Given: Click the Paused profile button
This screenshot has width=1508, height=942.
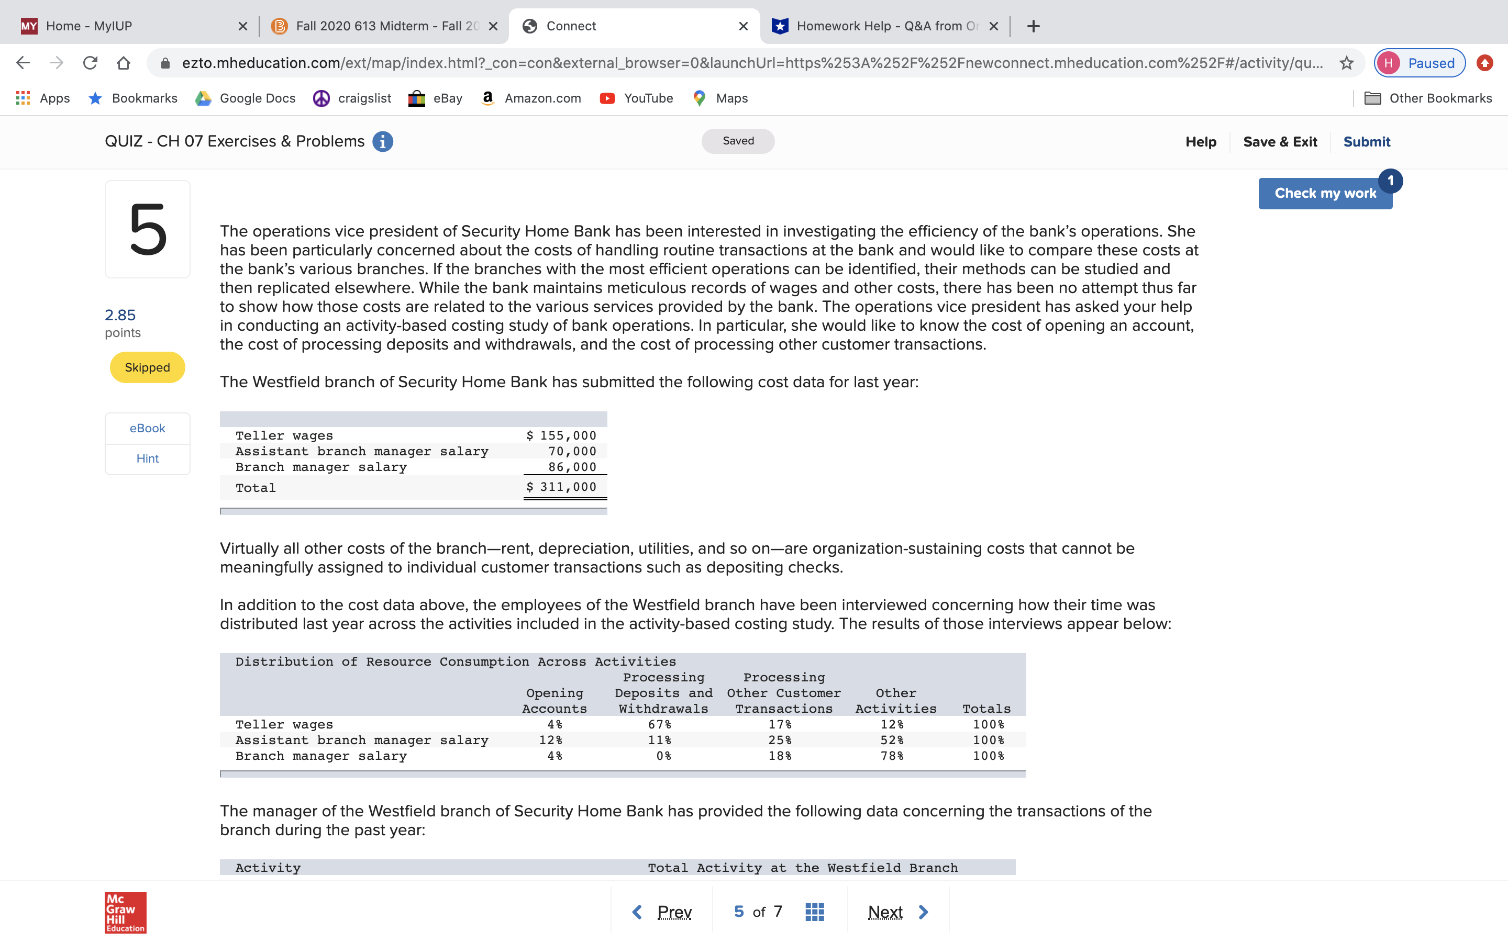Looking at the screenshot, I should 1420,63.
